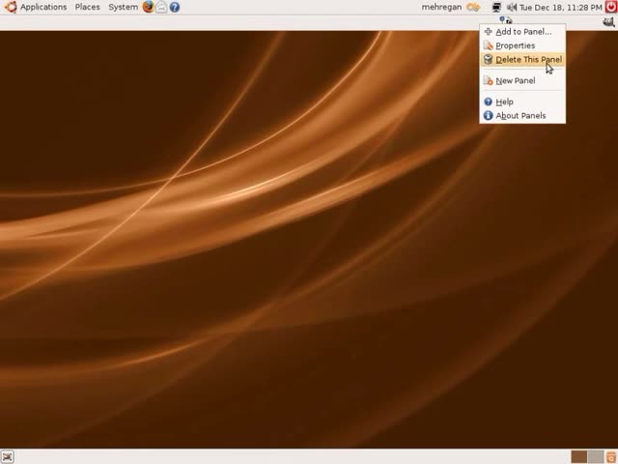Image resolution: width=618 pixels, height=464 pixels.
Task: Click the Ubuntu logo in the menu bar
Action: [x=10, y=7]
